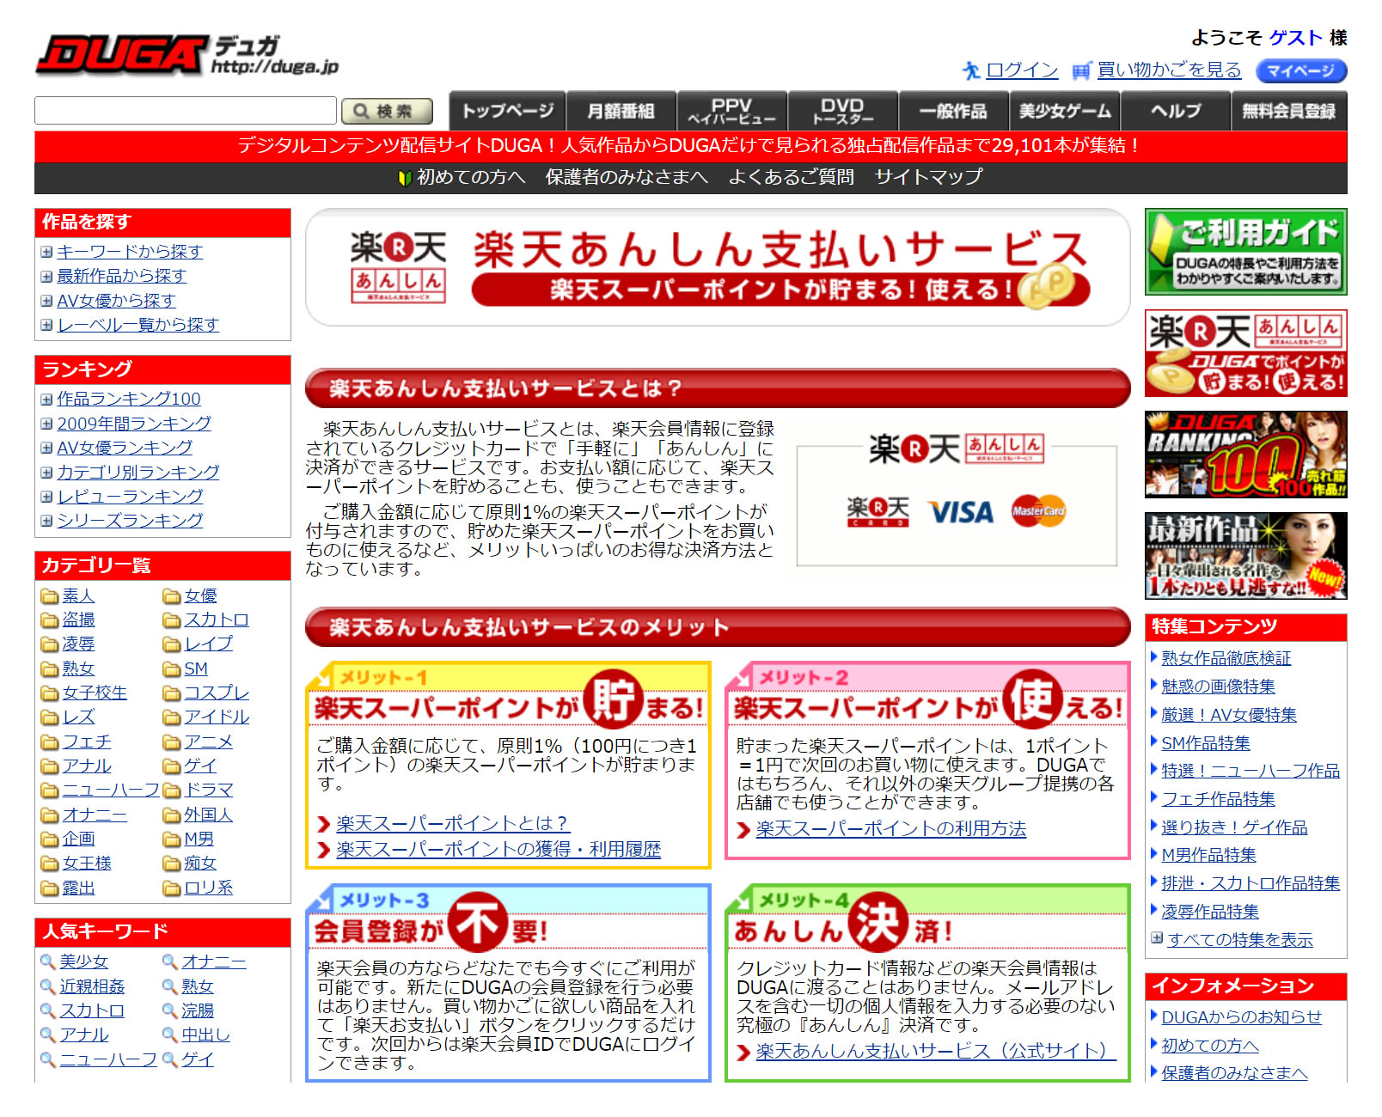Expand plus icon beside キーワードから探す
Screen dimensions: 1382x1117
46,253
